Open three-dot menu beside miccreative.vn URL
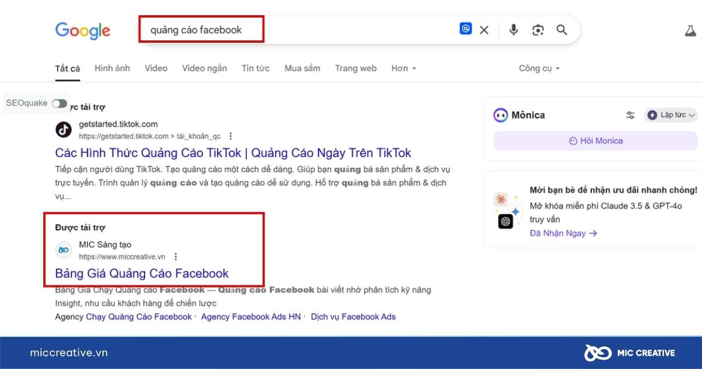This screenshot has width=702, height=369. (175, 257)
